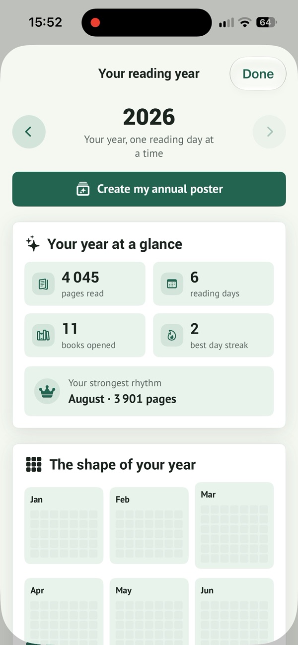Tap the reading days calendar icon
This screenshot has width=298, height=645.
click(172, 284)
